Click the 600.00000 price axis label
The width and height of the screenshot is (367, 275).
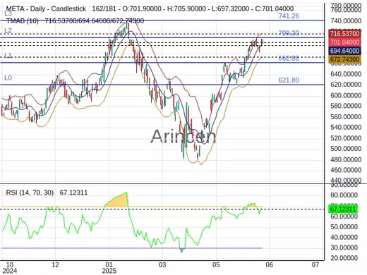(346, 95)
